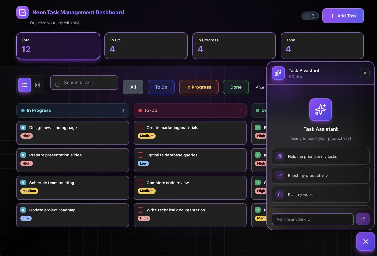Filter tasks by Done
Viewport: 377px width, 256px height.
pyautogui.click(x=236, y=87)
